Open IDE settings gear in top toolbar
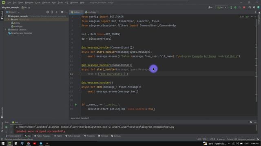The height and width of the screenshot is (146, 261). coord(254,7)
